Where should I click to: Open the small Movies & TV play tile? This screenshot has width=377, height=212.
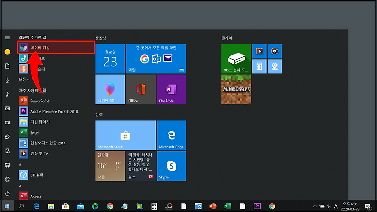click(x=259, y=51)
